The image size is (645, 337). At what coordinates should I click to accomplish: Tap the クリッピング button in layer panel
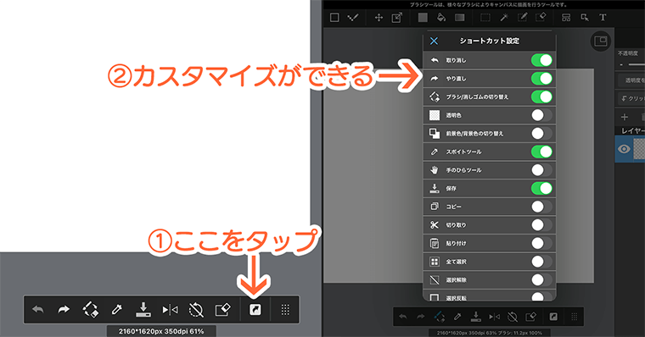pyautogui.click(x=631, y=98)
